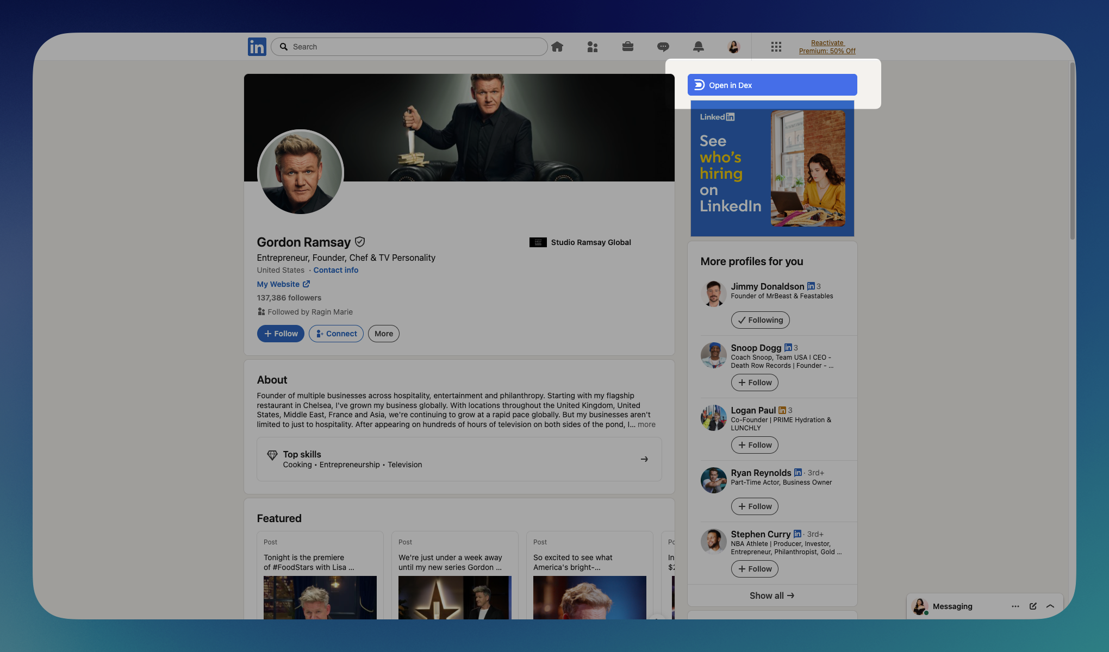Open Jimmy Donaldson's profile name
1109x652 pixels.
click(x=768, y=286)
